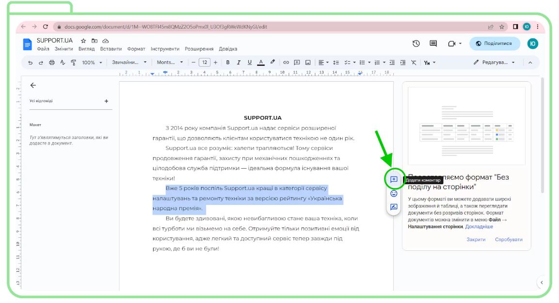
Task: Open text alignment dropdown
Action: click(323, 63)
